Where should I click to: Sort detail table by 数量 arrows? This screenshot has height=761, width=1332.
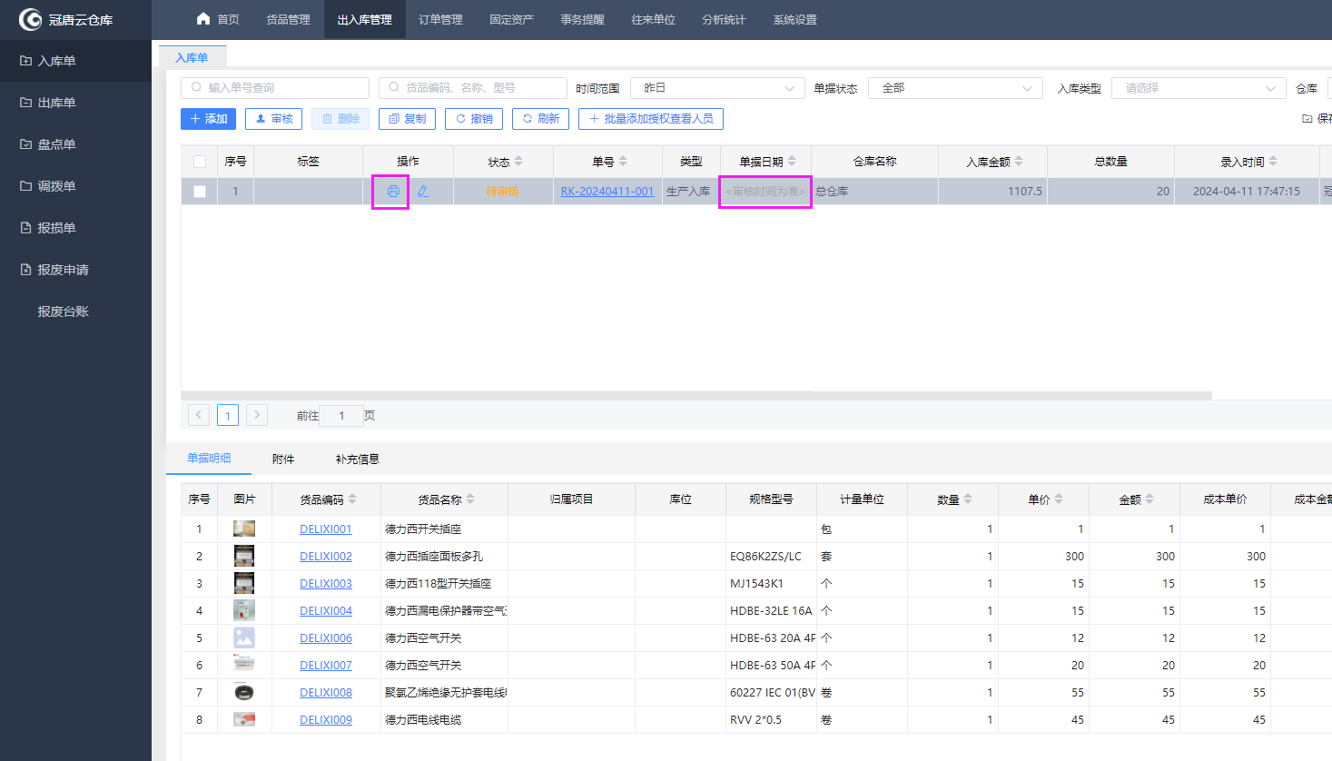click(x=968, y=499)
